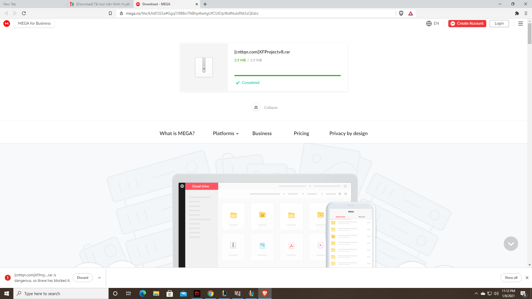Switch to the New Tab browser tab
Viewport: 532px width, 299px height.
click(33, 4)
